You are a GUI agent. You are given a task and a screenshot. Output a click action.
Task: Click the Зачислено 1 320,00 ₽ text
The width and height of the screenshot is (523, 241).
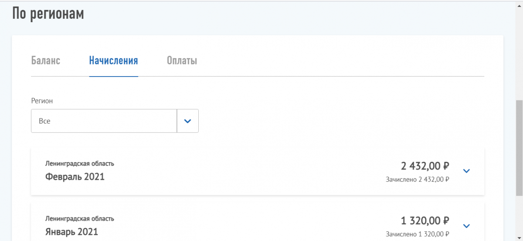tap(417, 234)
